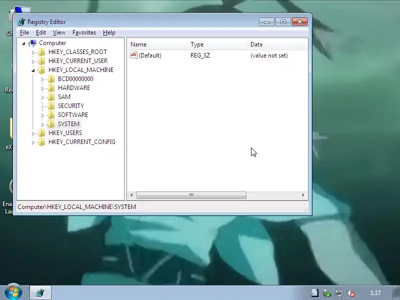Expand SOFTWARE key arrow
This screenshot has width=400, height=300.
click(42, 115)
